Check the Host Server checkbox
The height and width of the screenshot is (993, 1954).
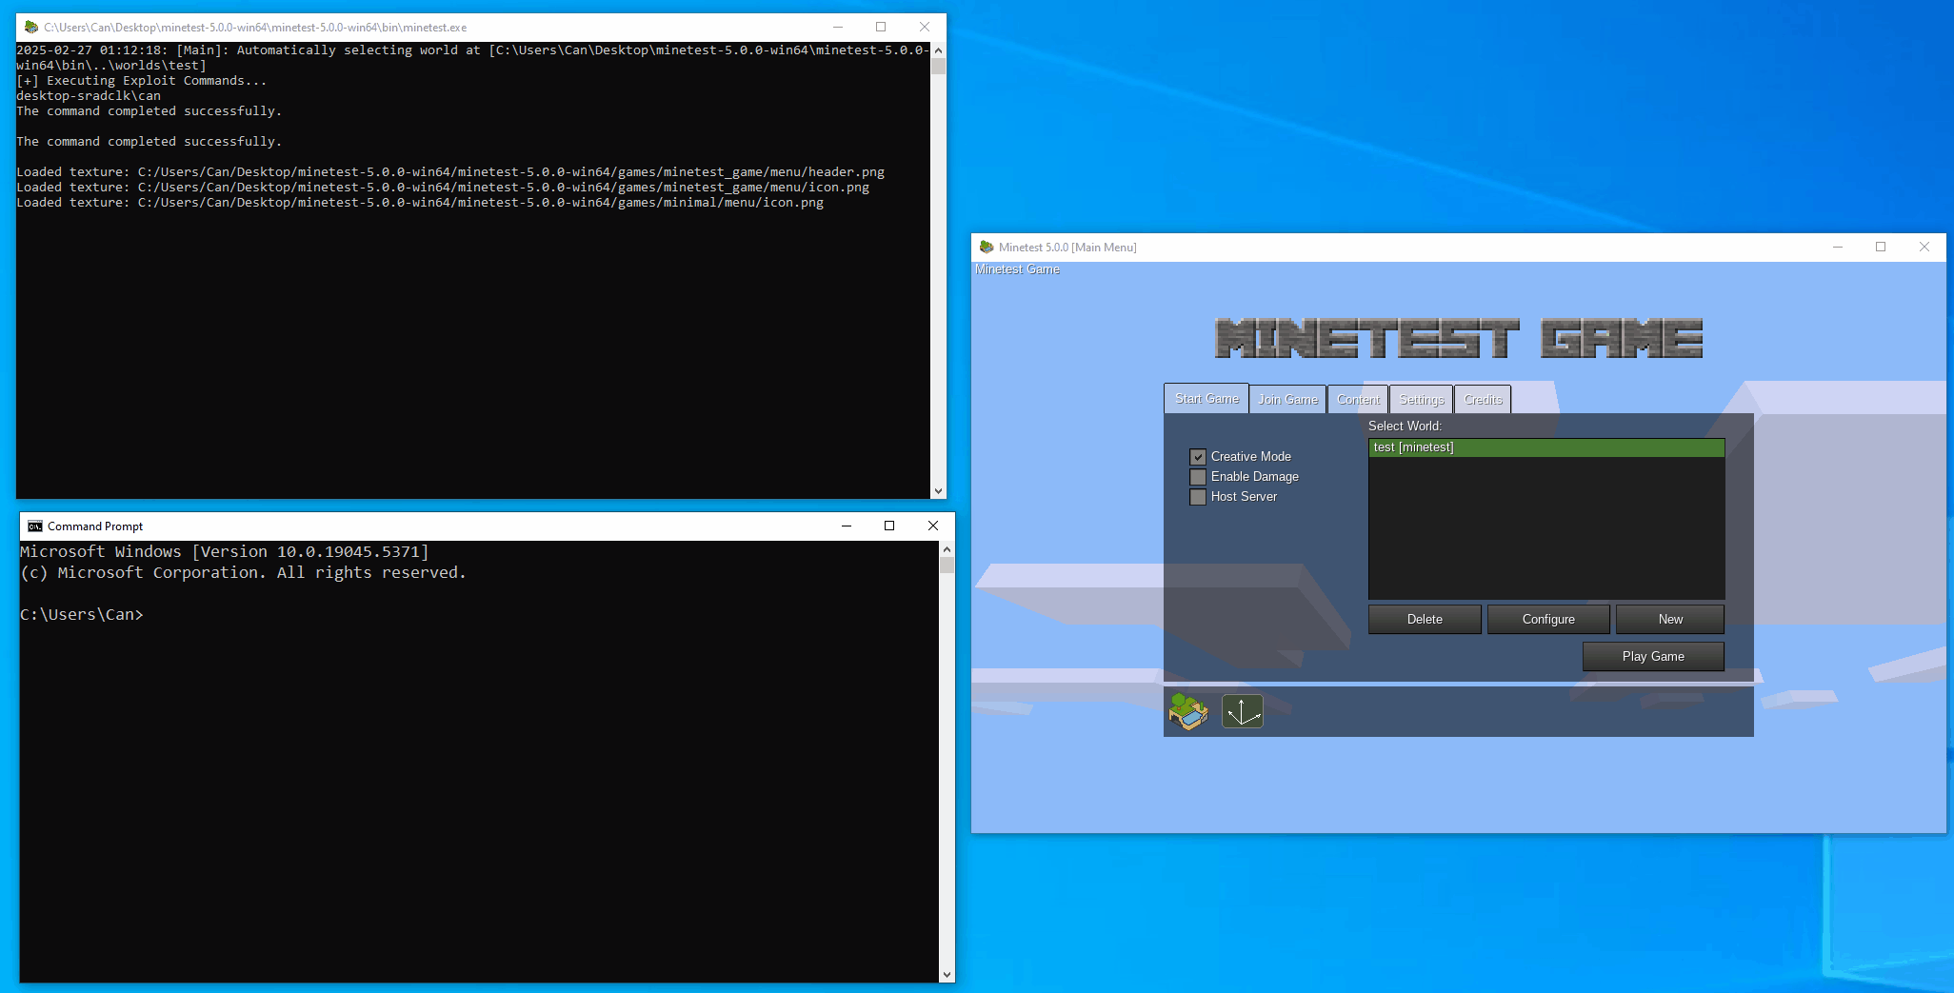(x=1198, y=497)
